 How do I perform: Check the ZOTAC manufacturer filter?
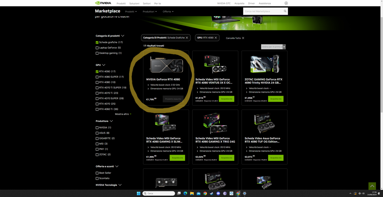tap(97, 155)
